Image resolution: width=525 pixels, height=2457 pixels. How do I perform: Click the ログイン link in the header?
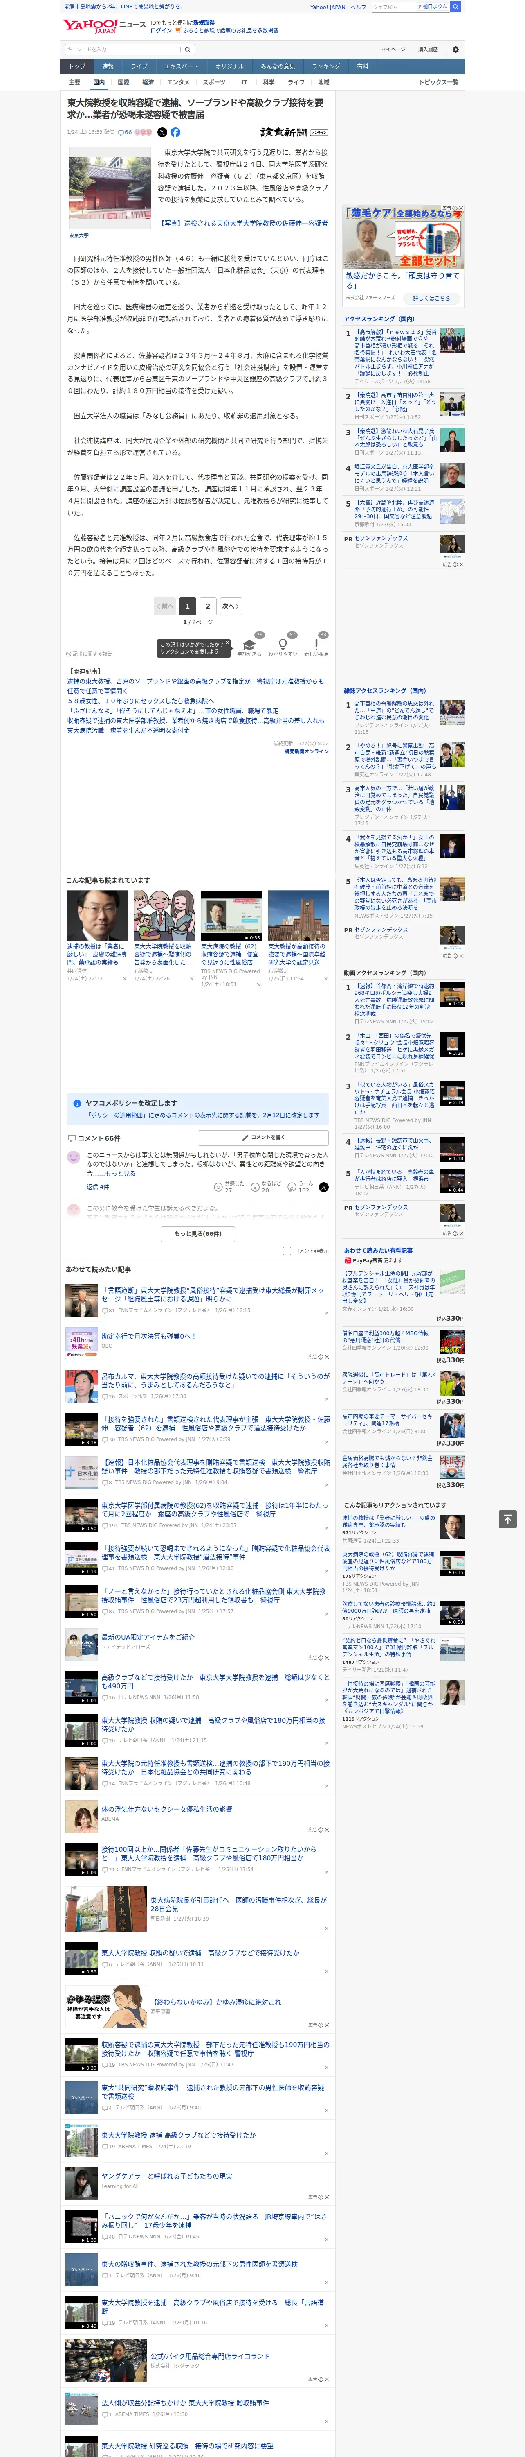pyautogui.click(x=161, y=31)
